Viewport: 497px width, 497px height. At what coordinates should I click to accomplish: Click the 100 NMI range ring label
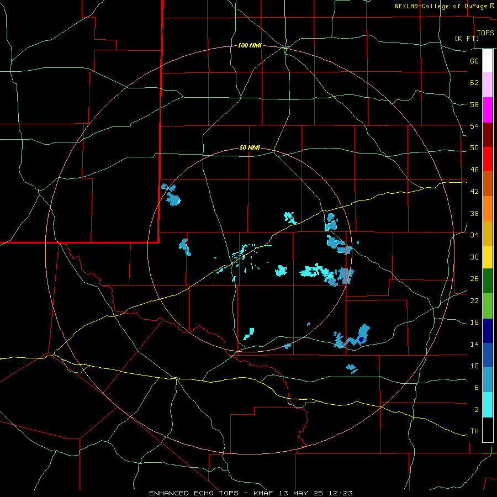click(x=250, y=46)
